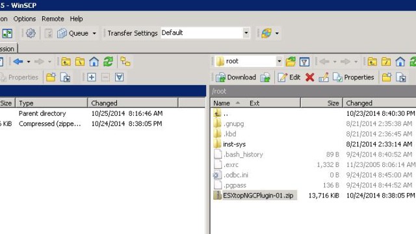Open the Remote menu
This screenshot has width=416, height=234.
(x=53, y=19)
